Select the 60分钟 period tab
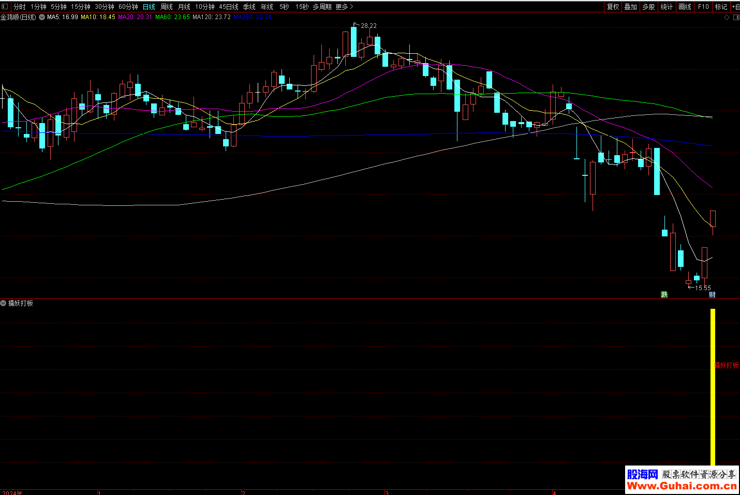The width and height of the screenshot is (740, 495). click(128, 7)
